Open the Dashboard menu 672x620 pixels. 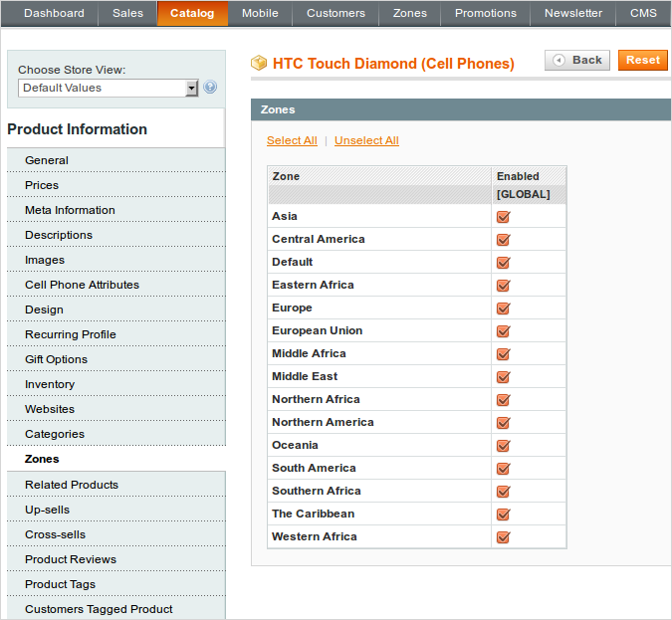(54, 13)
